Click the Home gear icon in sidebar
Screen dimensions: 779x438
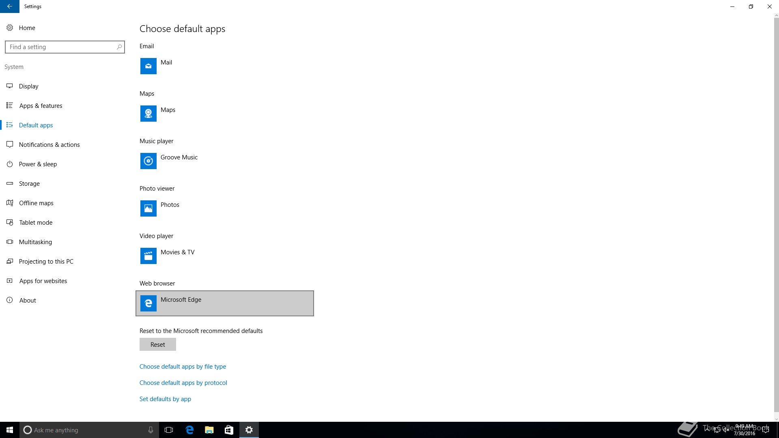point(10,28)
